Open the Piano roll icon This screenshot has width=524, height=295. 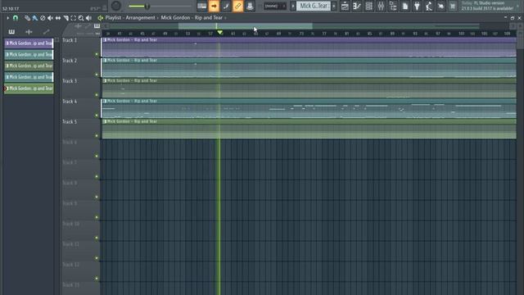click(357, 6)
